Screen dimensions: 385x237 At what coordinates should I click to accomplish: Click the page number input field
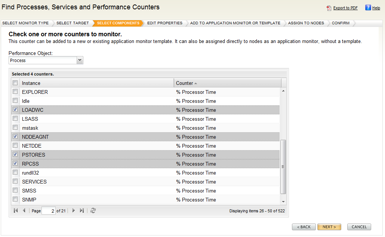(49, 211)
